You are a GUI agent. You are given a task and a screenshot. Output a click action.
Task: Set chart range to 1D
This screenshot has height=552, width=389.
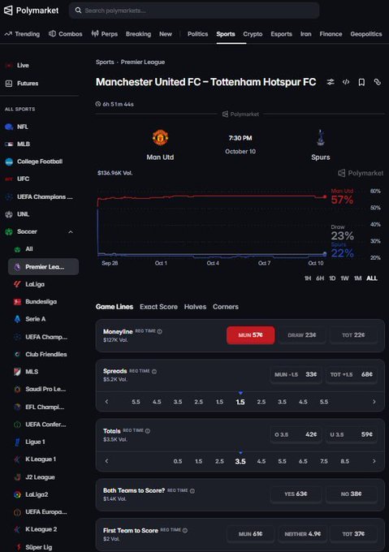tap(332, 278)
